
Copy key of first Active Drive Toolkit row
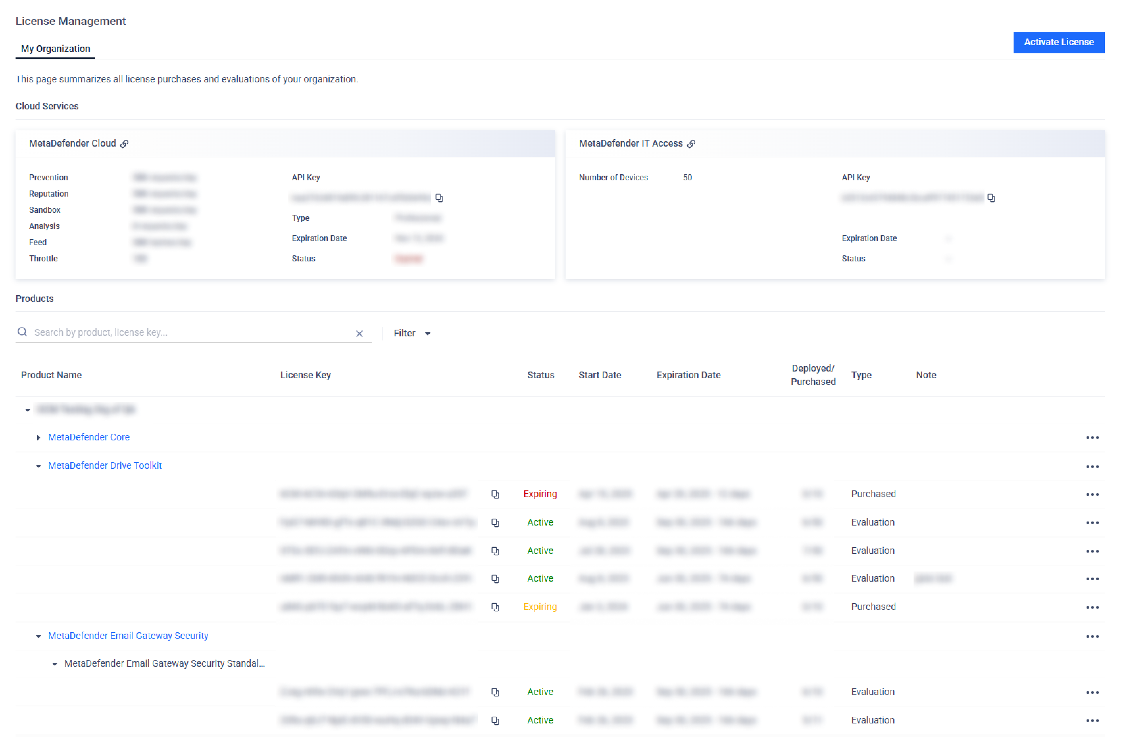[x=495, y=522]
